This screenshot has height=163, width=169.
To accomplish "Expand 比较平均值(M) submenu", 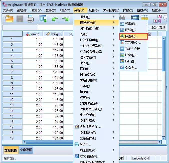I will pos(96,40).
